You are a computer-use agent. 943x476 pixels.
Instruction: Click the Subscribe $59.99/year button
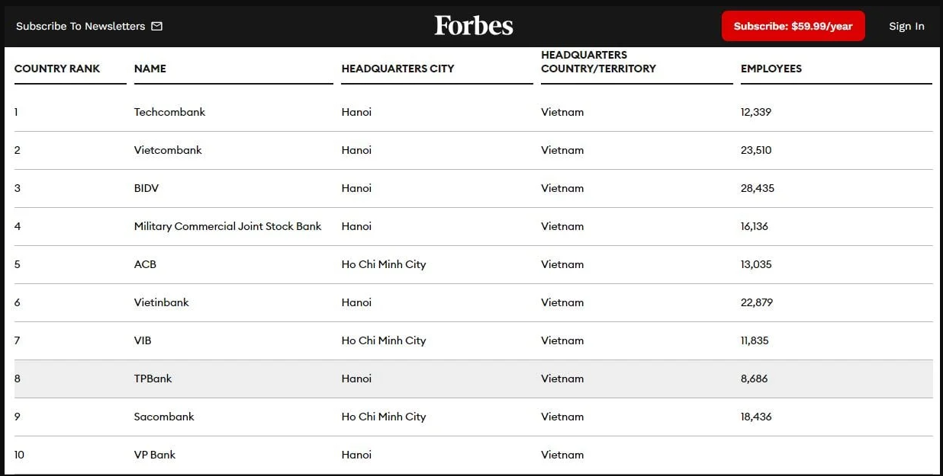(x=793, y=26)
